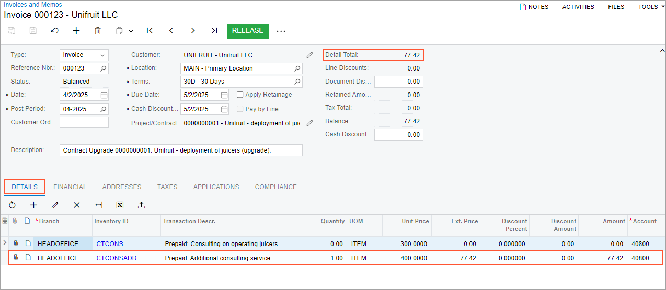Viewport: 666px width, 290px height.
Task: Open the CTCONSADD inventory link
Action: (117, 258)
